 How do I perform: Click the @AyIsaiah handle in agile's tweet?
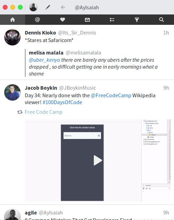pyautogui.click(x=51, y=213)
